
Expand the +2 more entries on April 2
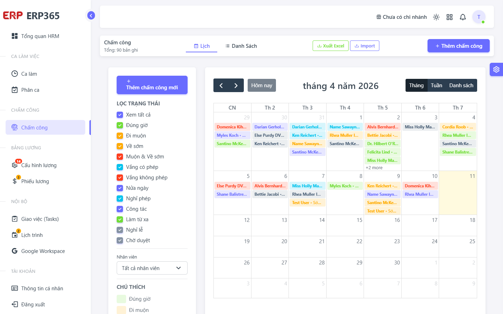coord(374,168)
